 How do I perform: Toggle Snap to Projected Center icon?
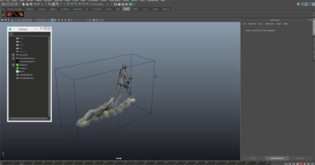click(x=80, y=4)
